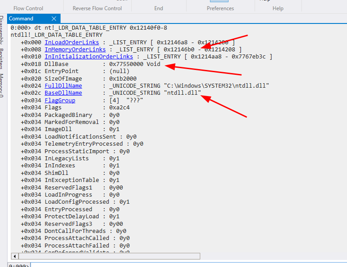Close the Command window tab
The image size is (347, 267).
tap(54, 19)
